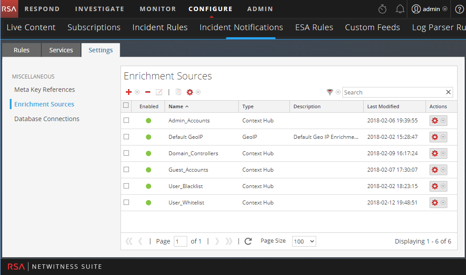
Task: Click the help question mark icon
Action: [x=459, y=9]
